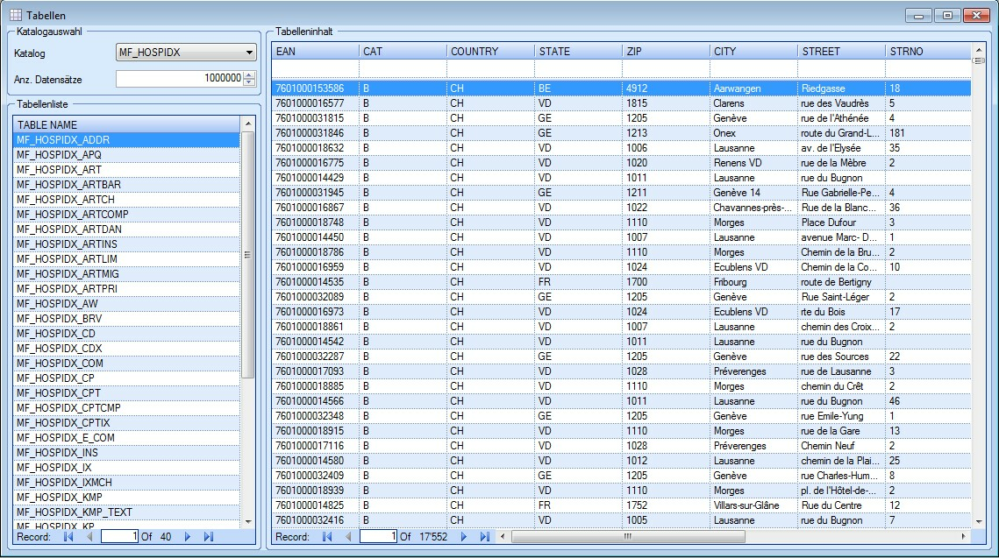Jump to last record in Tabellenliste navigator
The width and height of the screenshot is (999, 558).
(208, 536)
